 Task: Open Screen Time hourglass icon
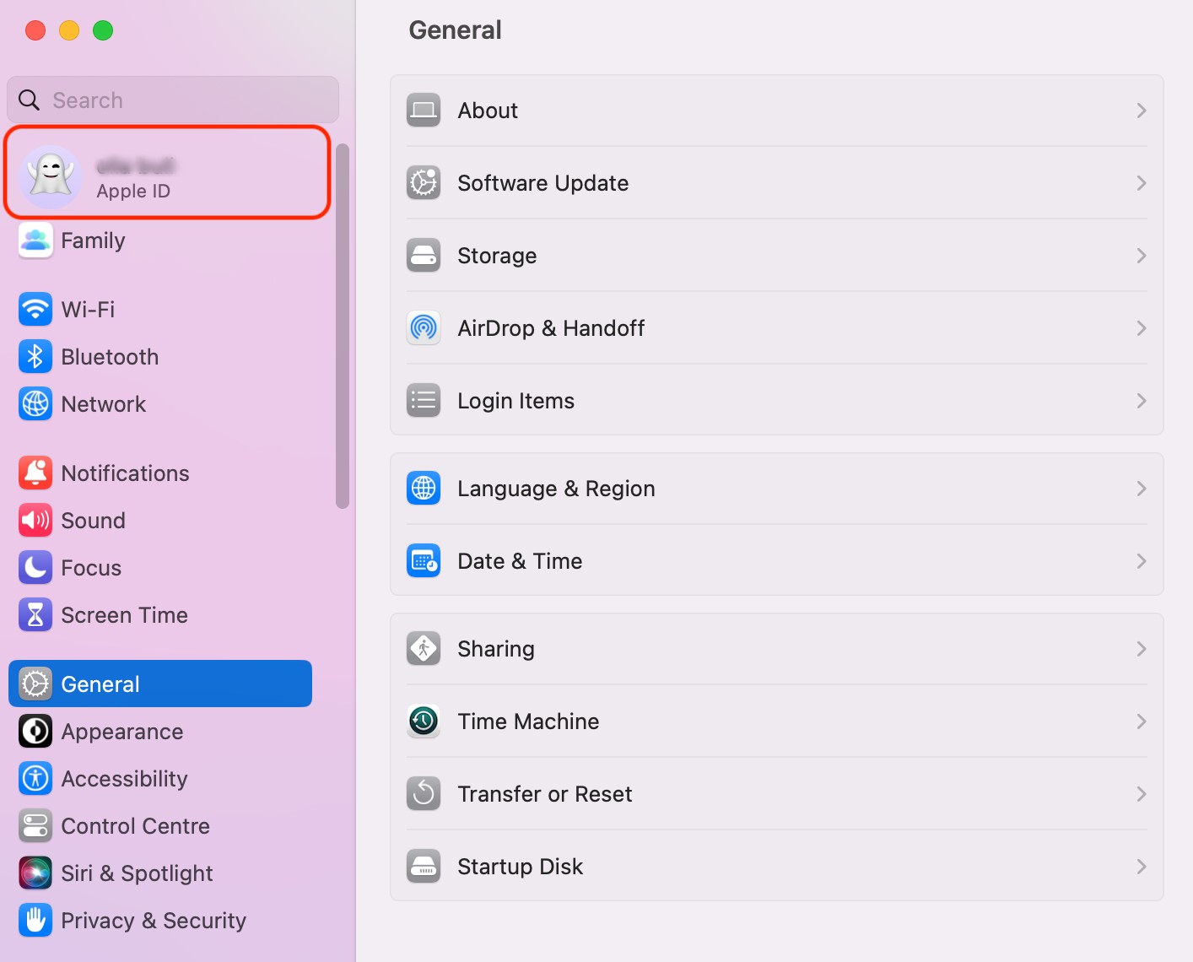coord(35,615)
